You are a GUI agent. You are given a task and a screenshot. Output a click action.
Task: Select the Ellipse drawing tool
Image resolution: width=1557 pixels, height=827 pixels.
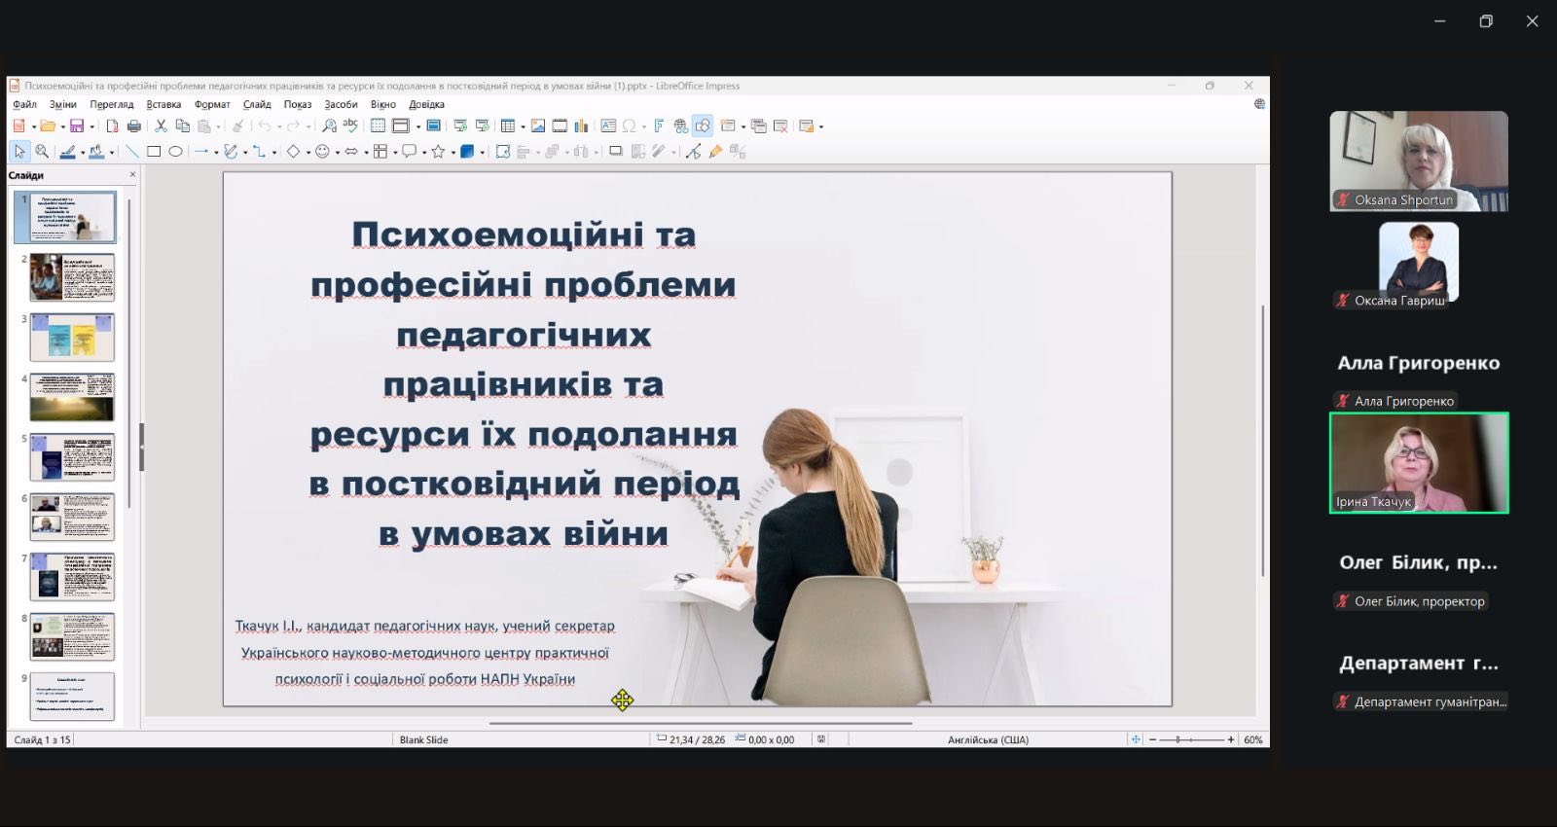pos(175,152)
